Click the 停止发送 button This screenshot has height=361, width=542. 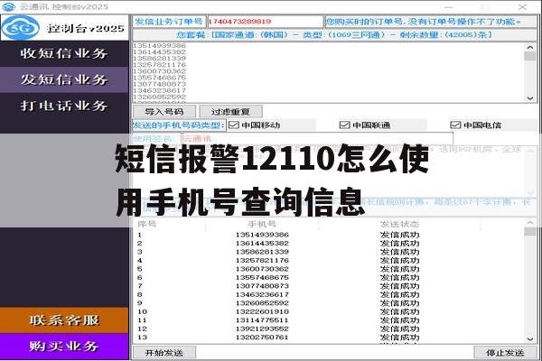point(505,353)
